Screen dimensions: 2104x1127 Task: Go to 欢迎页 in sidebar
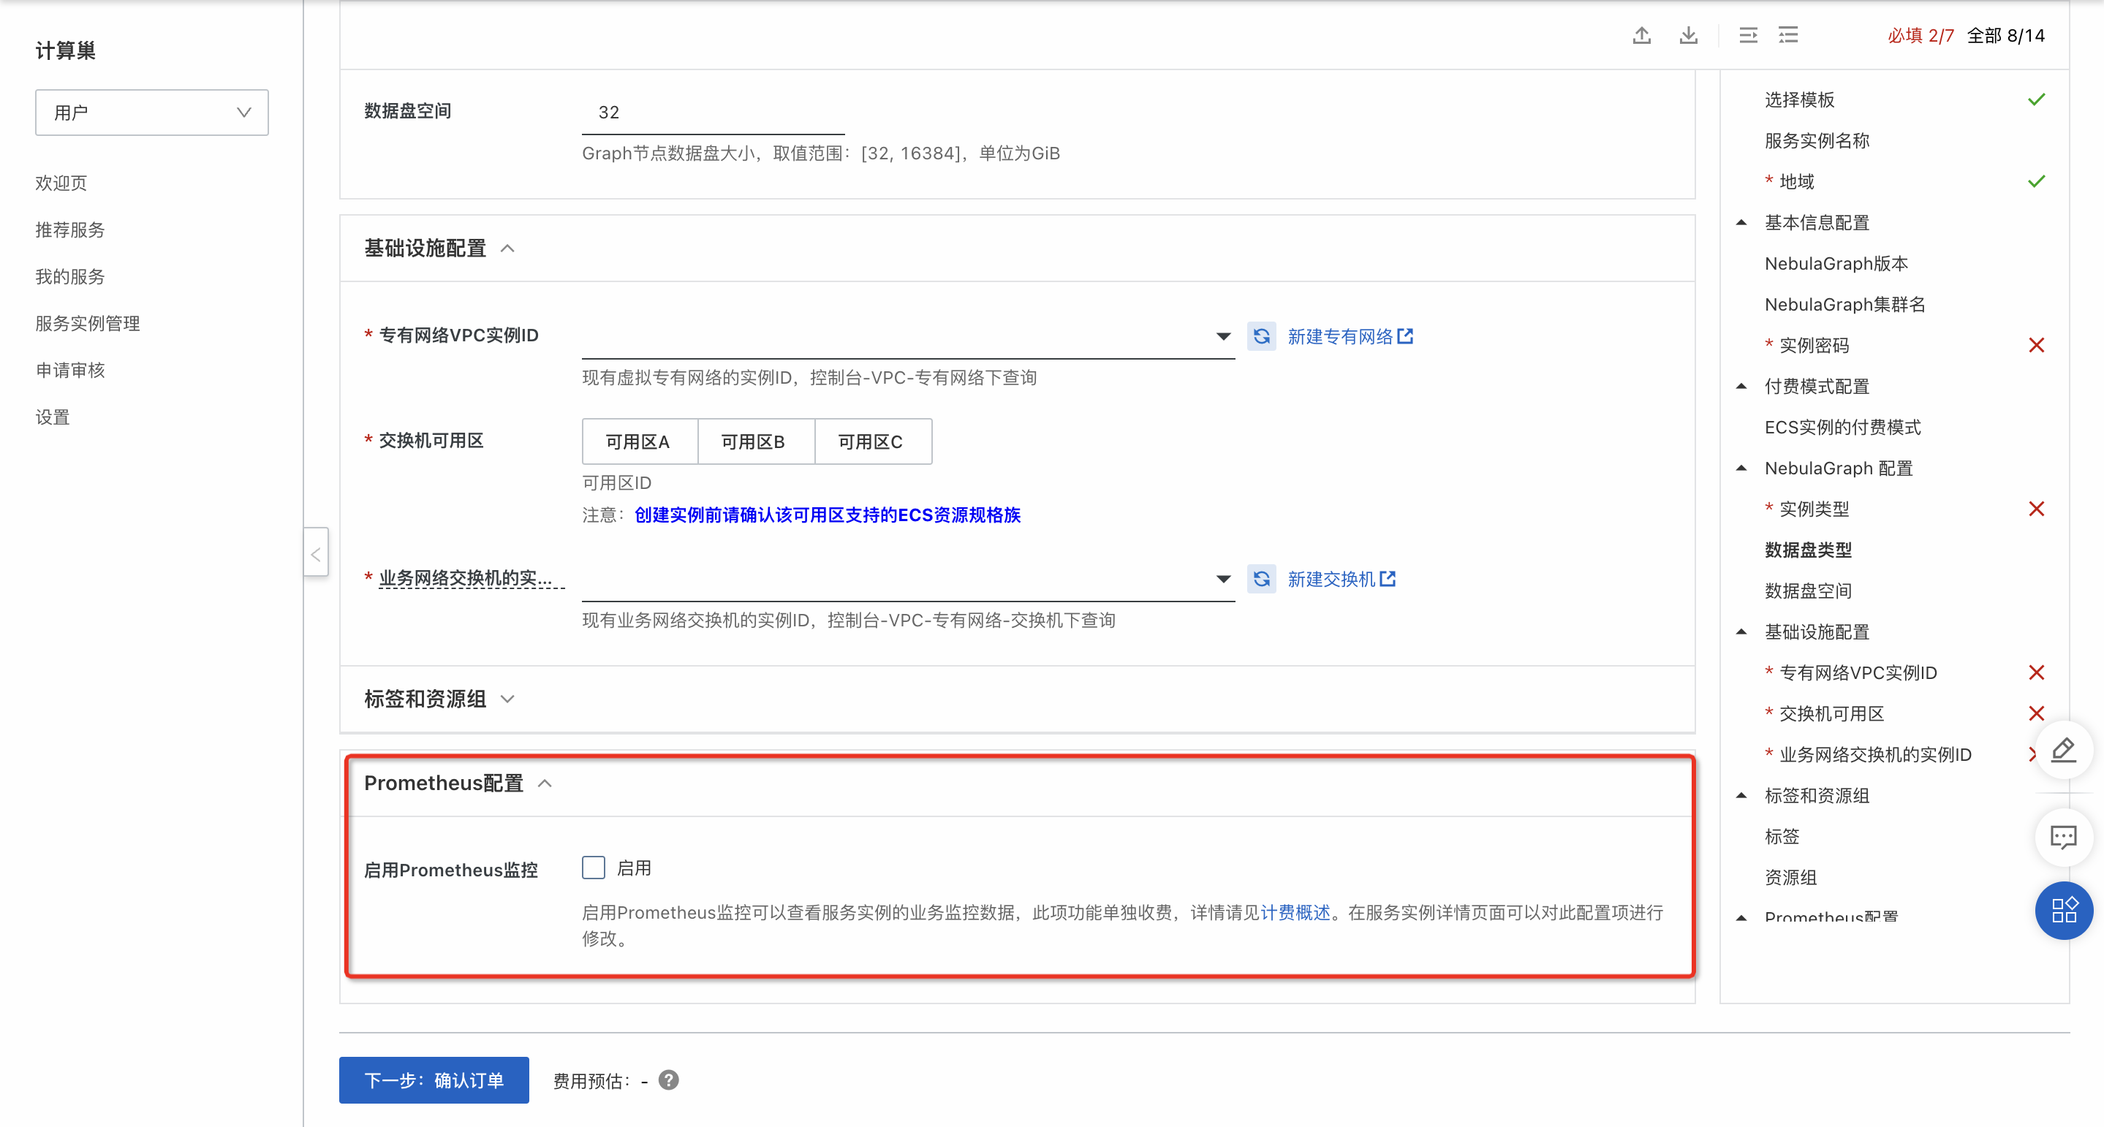tap(61, 182)
